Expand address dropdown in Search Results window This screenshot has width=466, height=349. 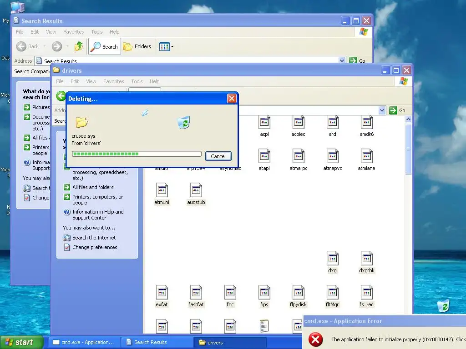342,60
